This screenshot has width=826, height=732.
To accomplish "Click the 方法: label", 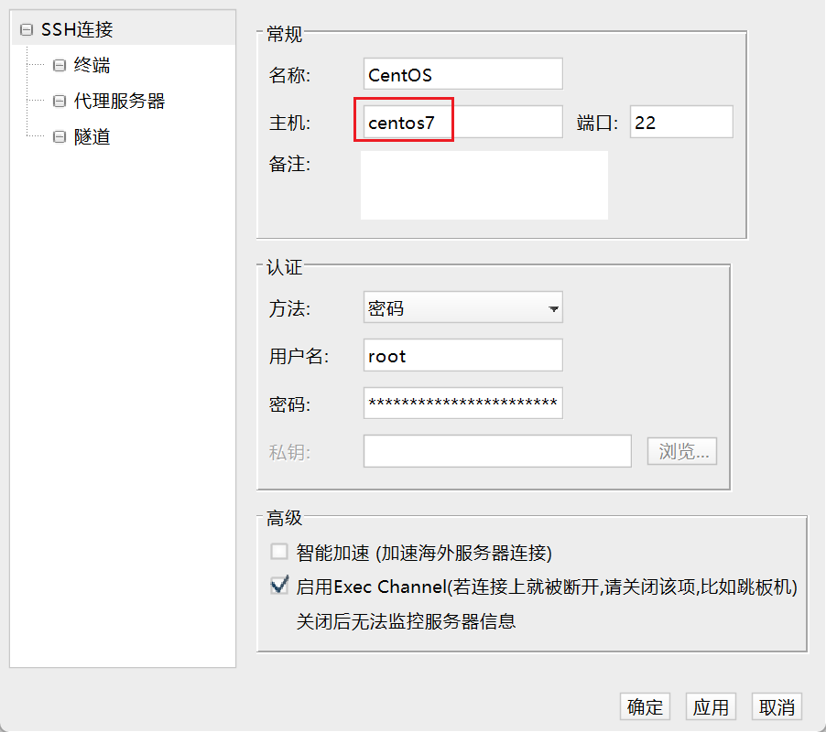I will click(289, 308).
